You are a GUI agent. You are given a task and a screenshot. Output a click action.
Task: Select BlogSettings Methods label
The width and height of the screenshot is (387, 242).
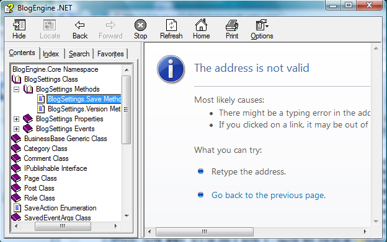point(68,89)
